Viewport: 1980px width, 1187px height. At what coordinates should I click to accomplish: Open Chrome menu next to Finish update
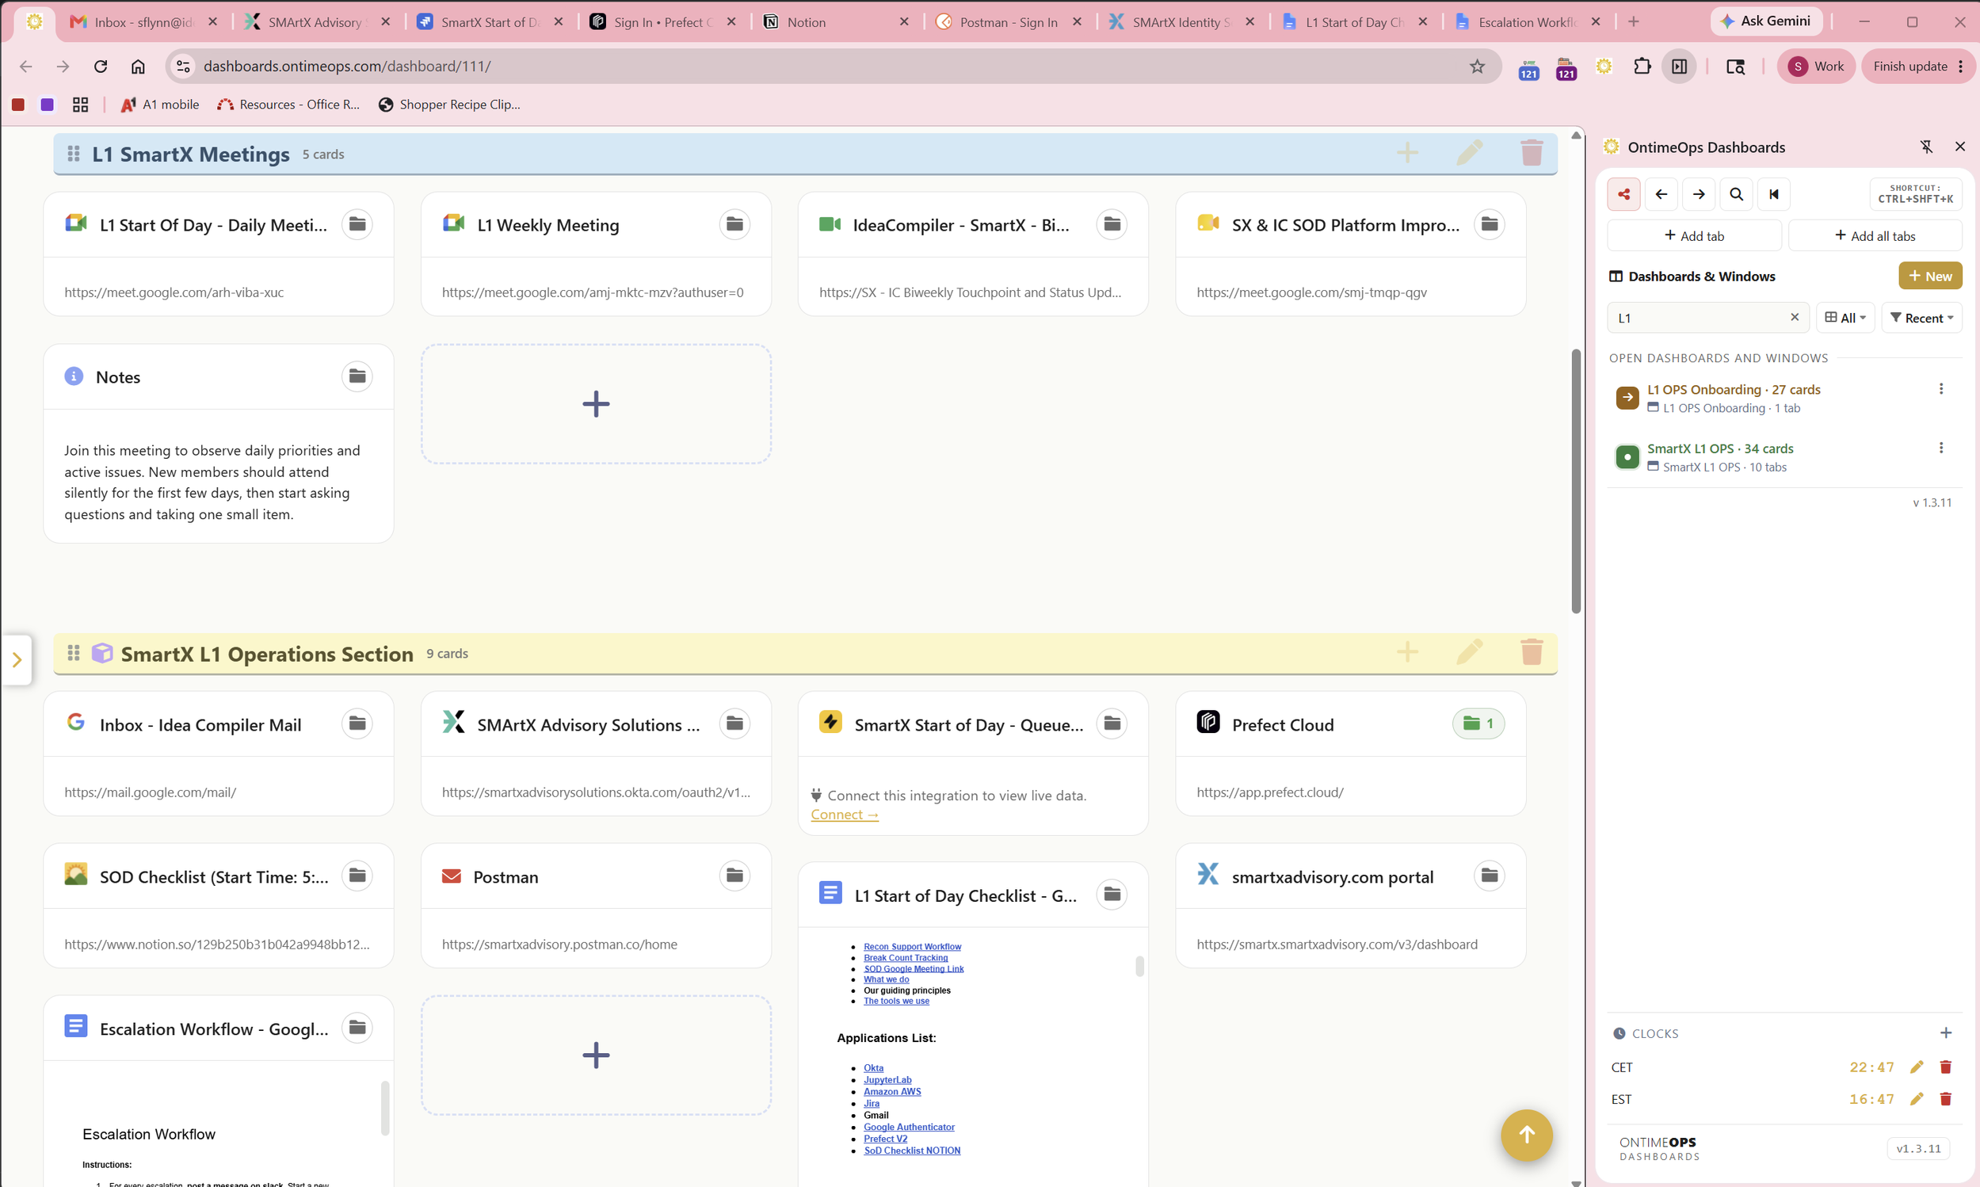tap(1961, 67)
